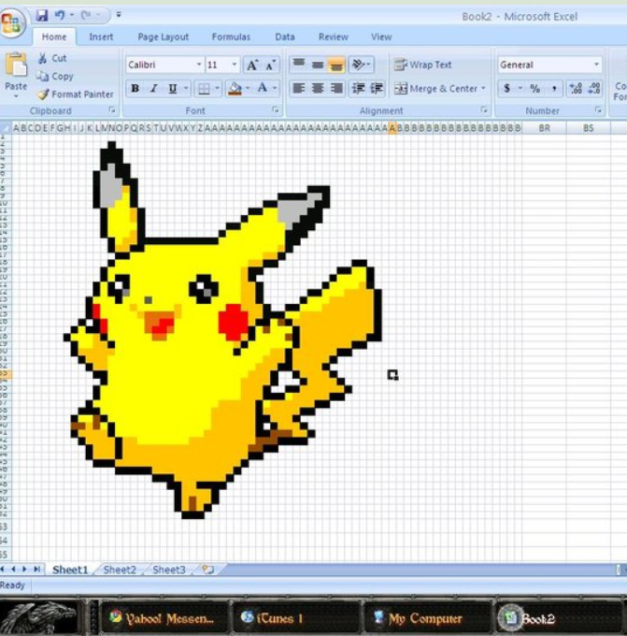This screenshot has width=627, height=636.
Task: Go to the last sheet arrow
Action: [x=36, y=570]
